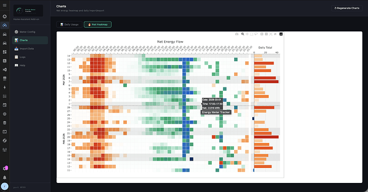Open Import Data in the add-on menu
The width and height of the screenshot is (368, 192).
click(30, 49)
